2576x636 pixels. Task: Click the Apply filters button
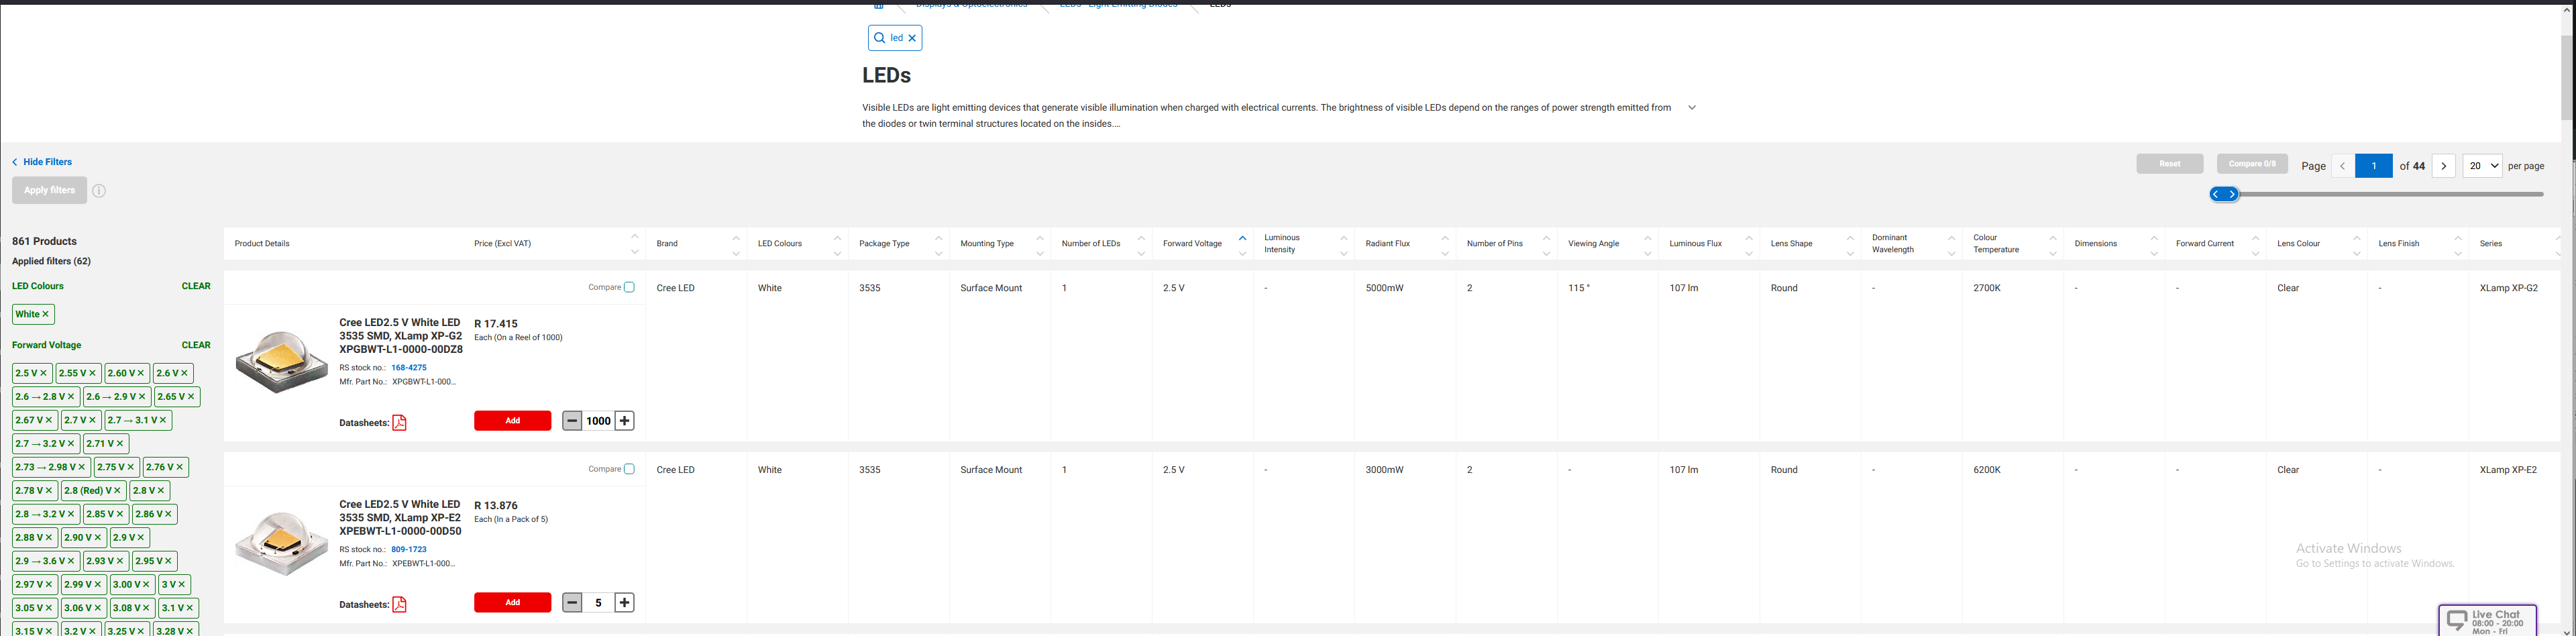(x=50, y=190)
